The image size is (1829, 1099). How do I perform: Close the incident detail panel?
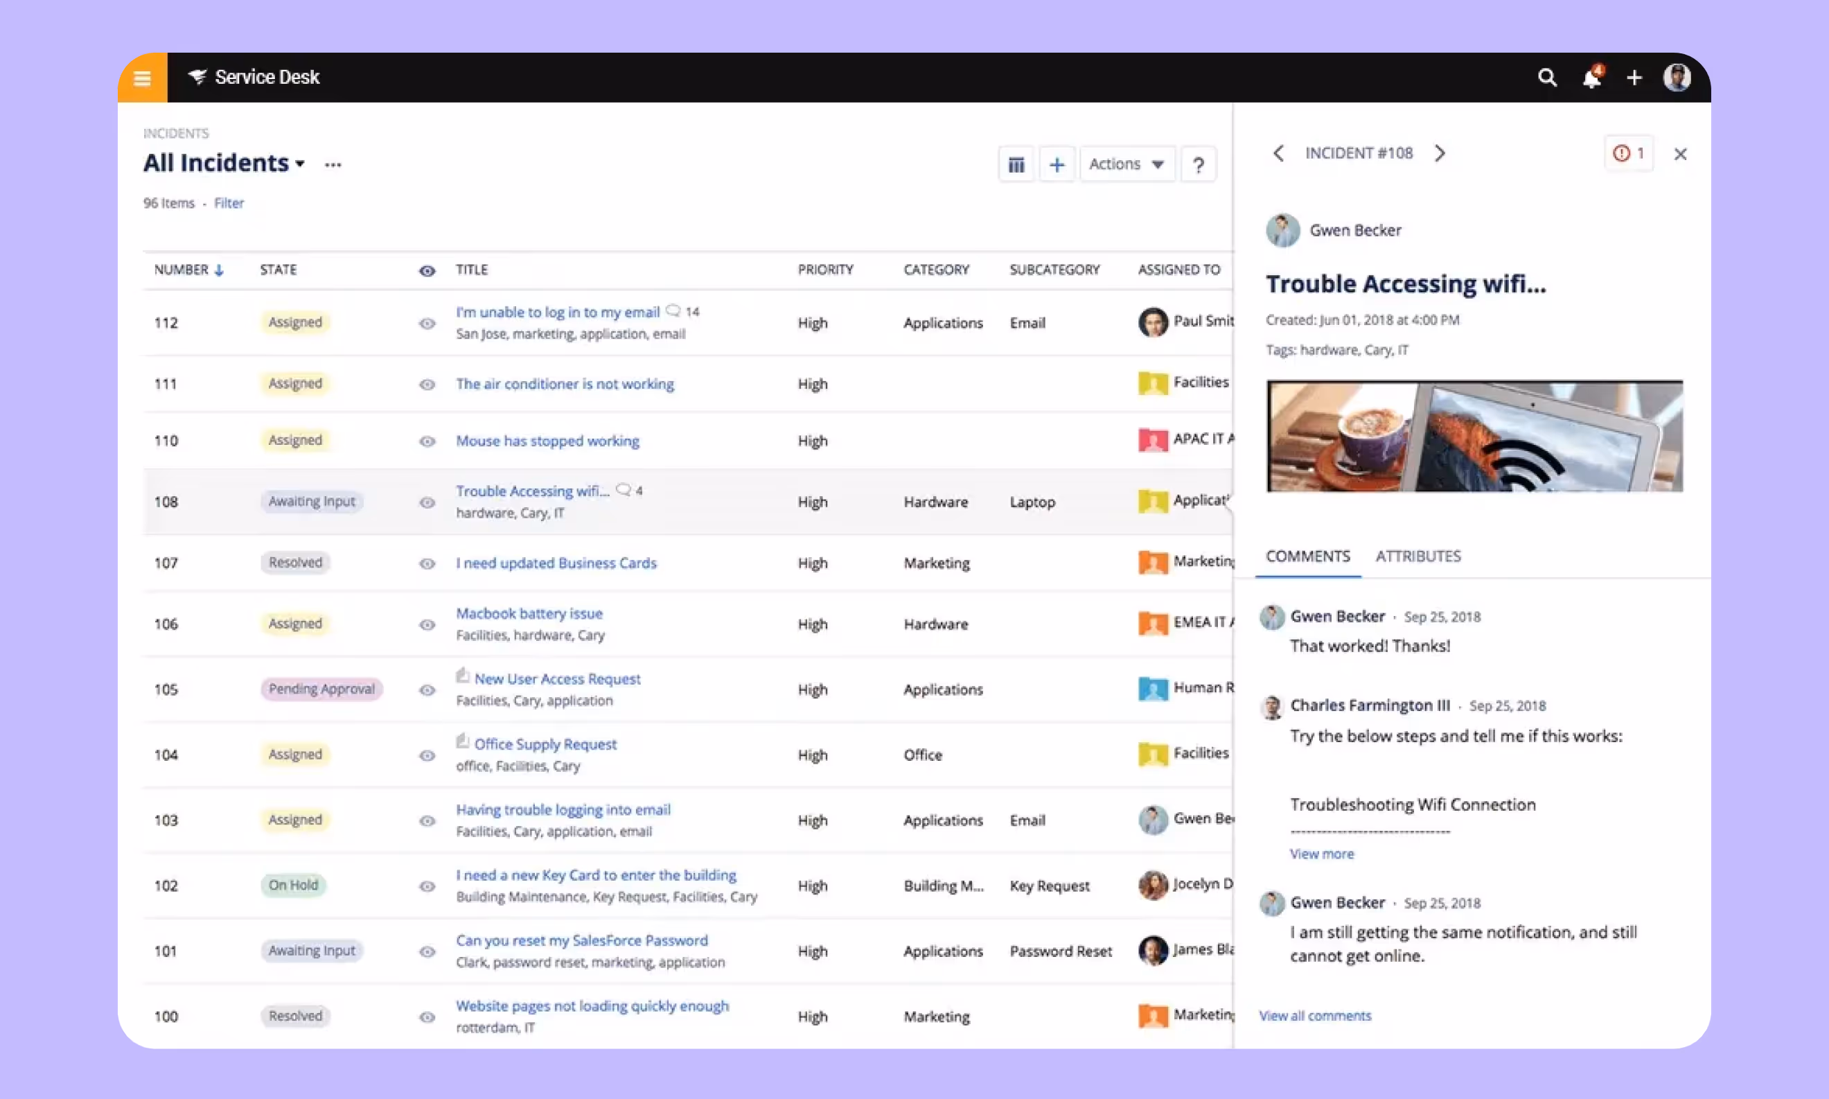click(x=1680, y=154)
